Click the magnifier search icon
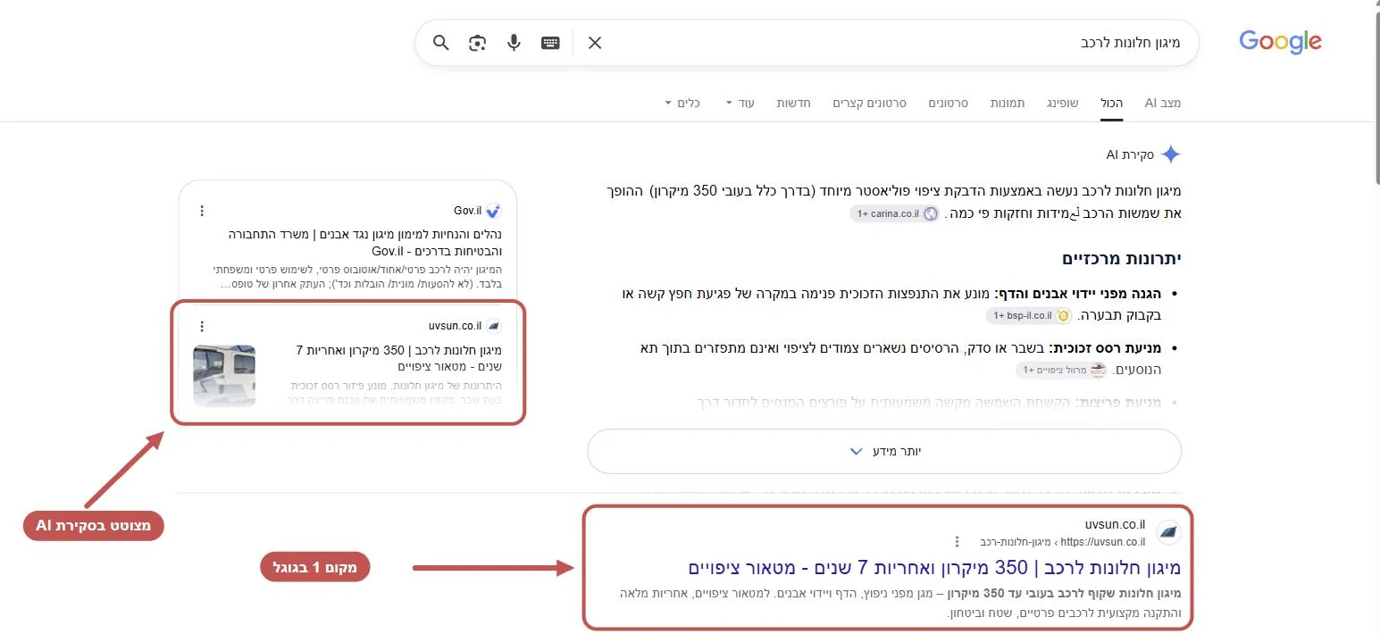This screenshot has height=634, width=1380. [441, 42]
